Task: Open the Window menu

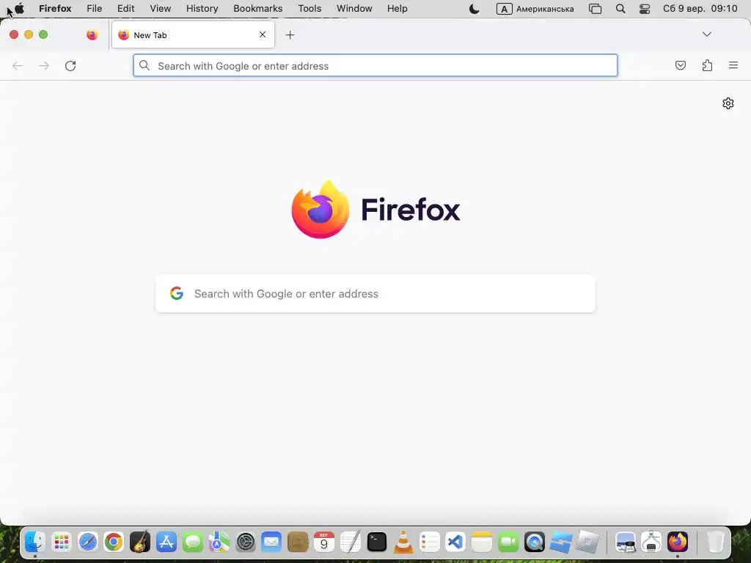Action: [354, 9]
